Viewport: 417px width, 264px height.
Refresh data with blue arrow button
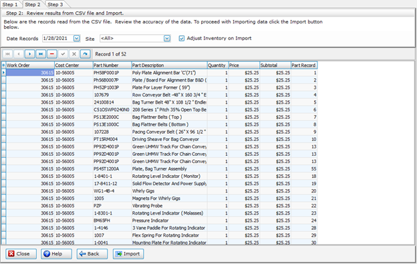pos(85,54)
